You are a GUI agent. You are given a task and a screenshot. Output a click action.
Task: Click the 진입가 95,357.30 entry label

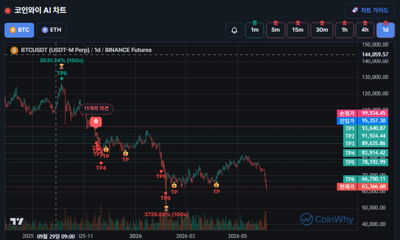[362, 121]
